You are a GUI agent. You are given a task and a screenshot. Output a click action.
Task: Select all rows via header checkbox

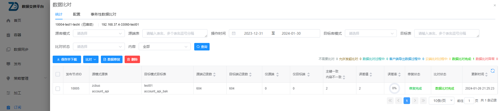(58, 74)
